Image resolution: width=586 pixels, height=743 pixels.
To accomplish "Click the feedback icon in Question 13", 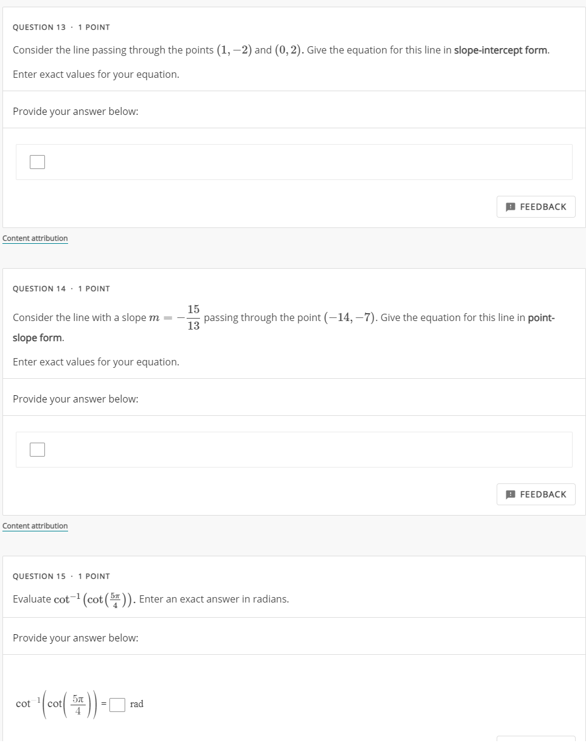I will 510,207.
